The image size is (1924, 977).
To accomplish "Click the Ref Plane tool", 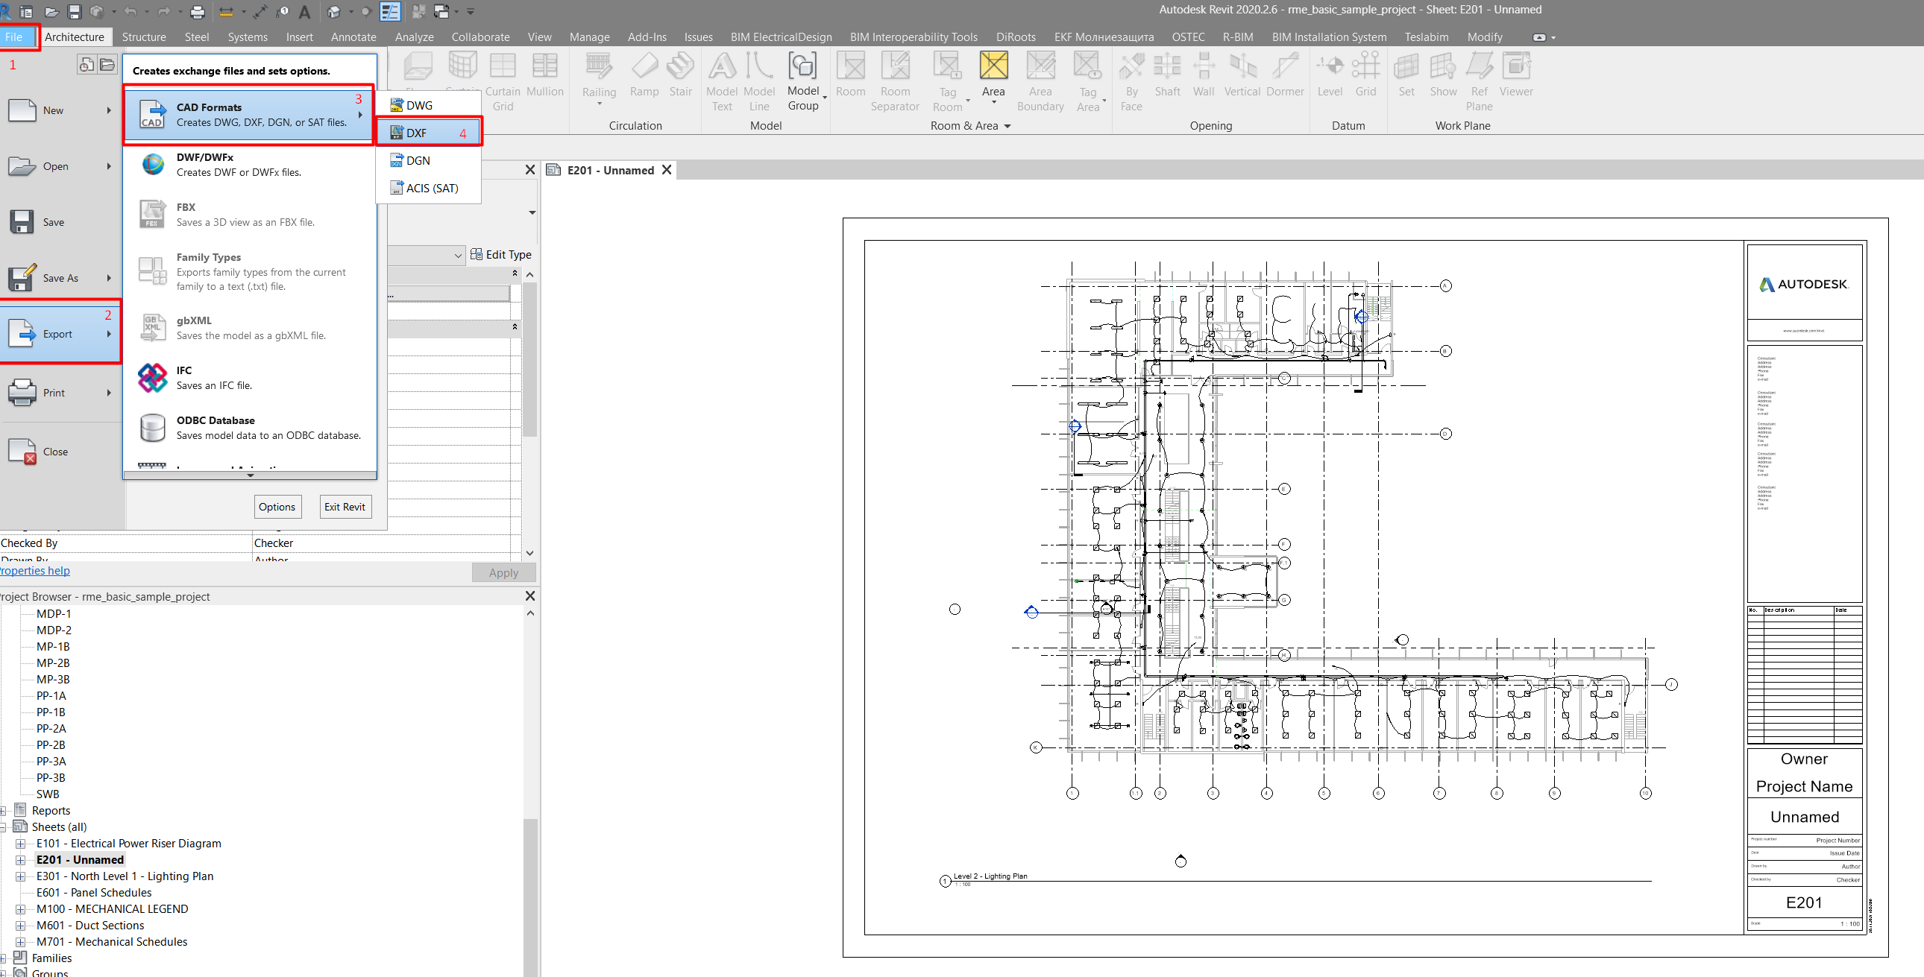I will pyautogui.click(x=1480, y=82).
